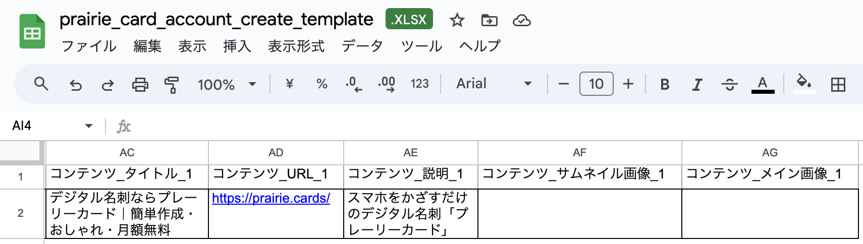
Task: Click the search menus magnifier icon
Action: point(41,84)
